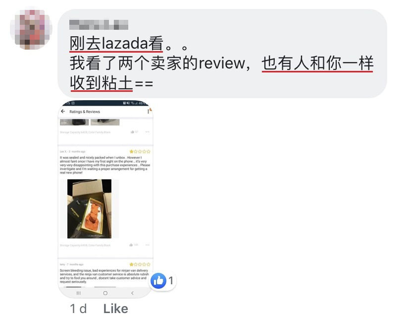Click the one-star rating on the ninja van review
The image size is (410, 320).
(140, 264)
